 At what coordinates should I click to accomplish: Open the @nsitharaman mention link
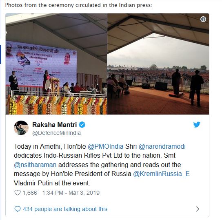tap(35, 165)
